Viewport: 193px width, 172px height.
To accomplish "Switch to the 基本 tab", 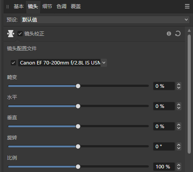I will [x=19, y=6].
